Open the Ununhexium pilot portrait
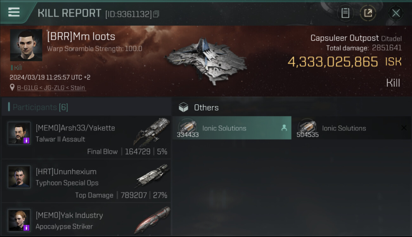This screenshot has height=237, width=412. pos(19,177)
